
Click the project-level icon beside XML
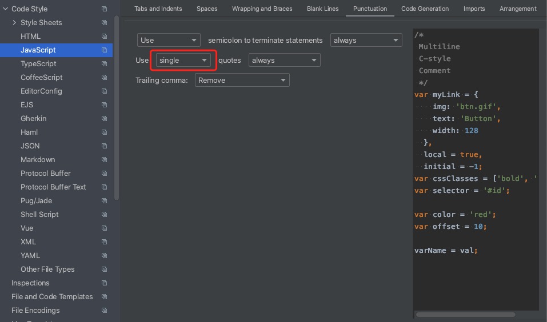pos(104,242)
